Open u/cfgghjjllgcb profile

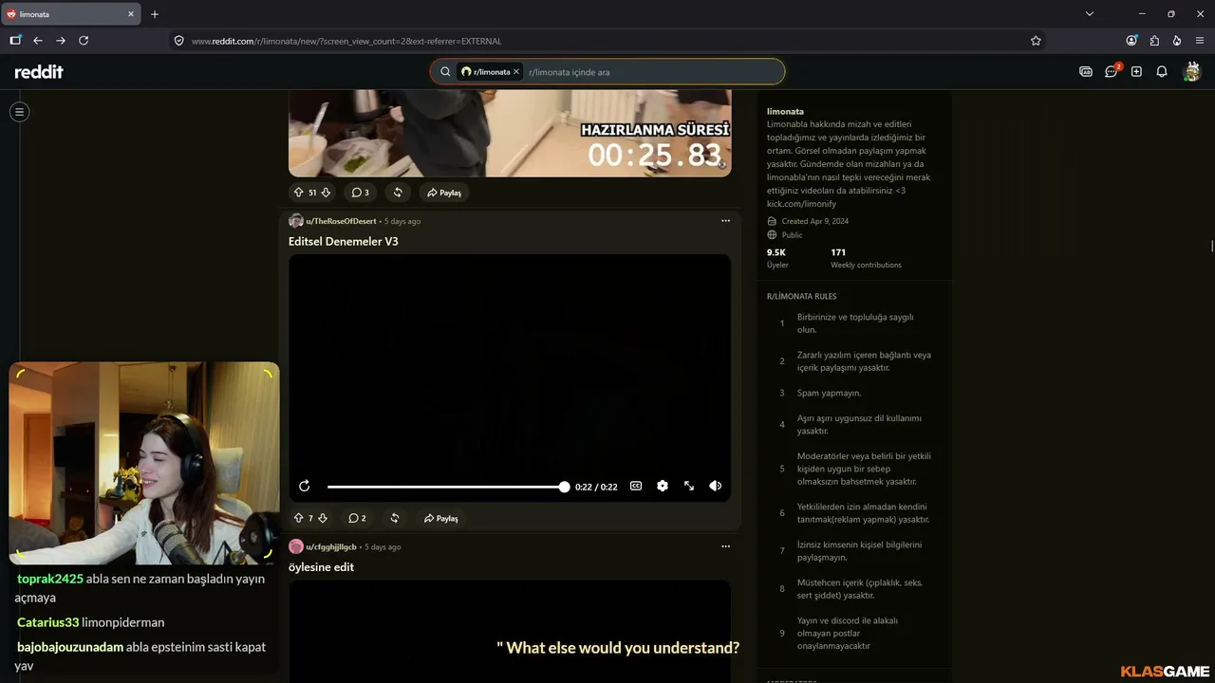coord(331,546)
